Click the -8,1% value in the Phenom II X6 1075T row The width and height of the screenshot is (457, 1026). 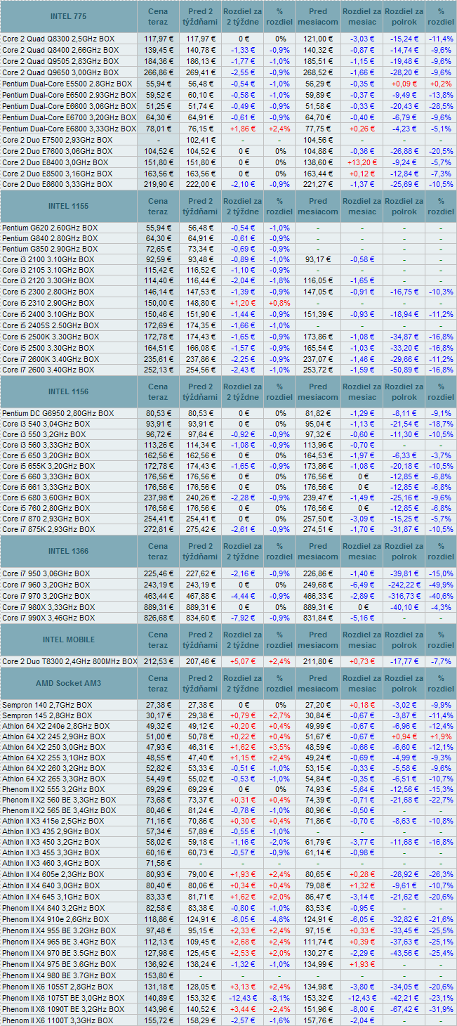pos(280,998)
